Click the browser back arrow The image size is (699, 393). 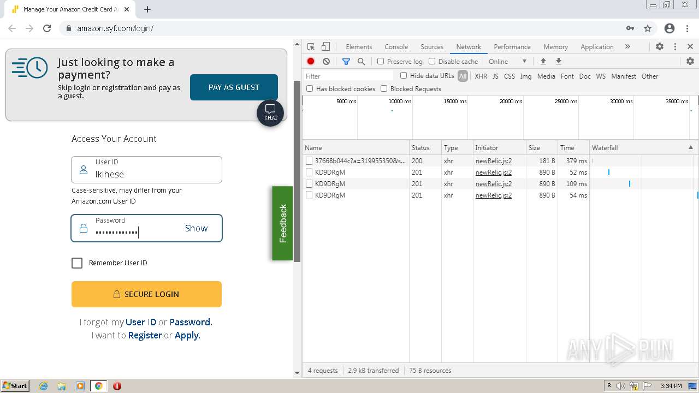point(12,28)
